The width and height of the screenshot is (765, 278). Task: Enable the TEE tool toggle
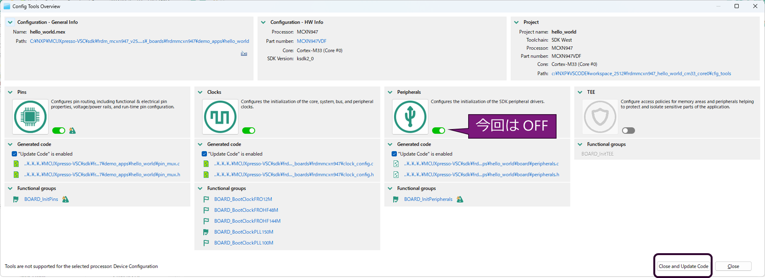click(x=628, y=131)
